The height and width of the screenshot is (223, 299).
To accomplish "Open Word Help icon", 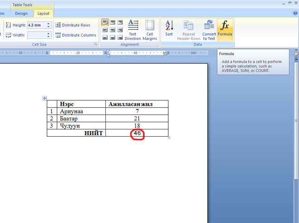I will pyautogui.click(x=295, y=13).
